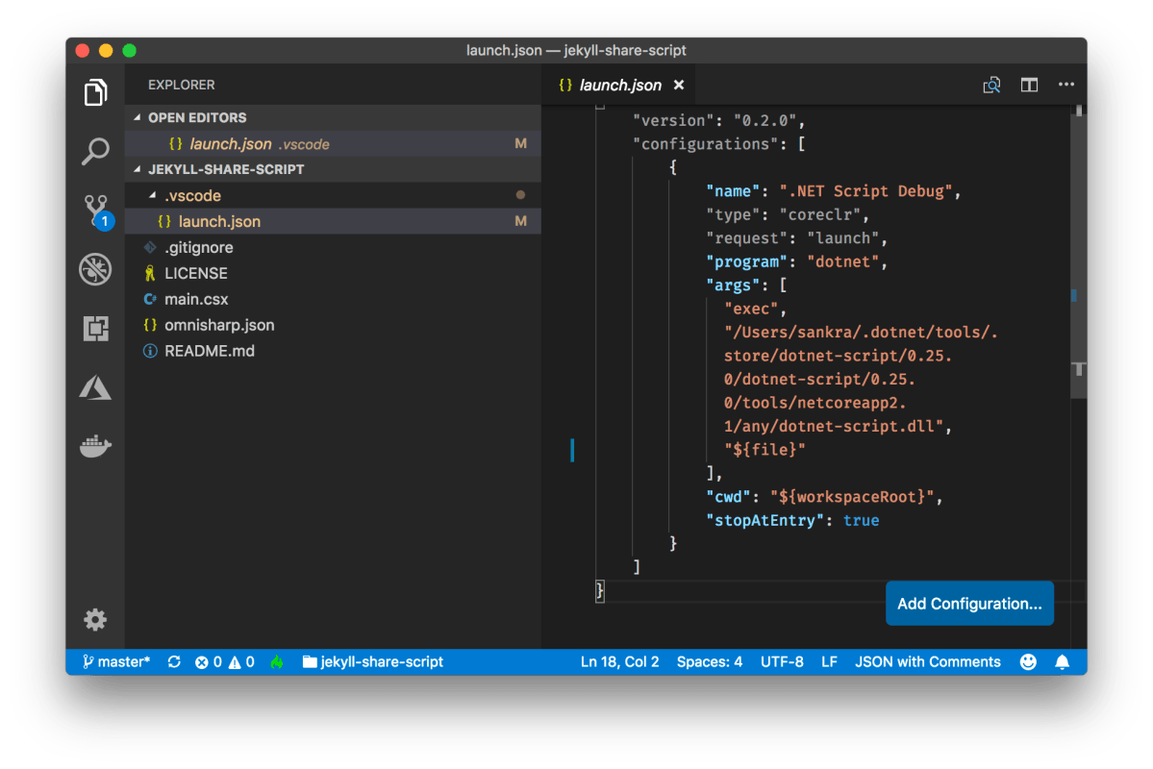This screenshot has height=769, width=1153.
Task: Click the "exec" argument in editor
Action: click(751, 309)
